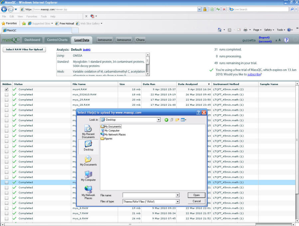Check Hidden checkbox in the highlighted row

click(7, 182)
